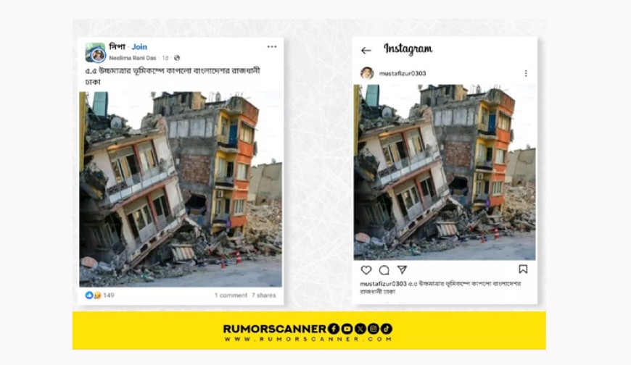Open Instagram post three-dot options menu
The width and height of the screenshot is (631, 365).
point(526,73)
